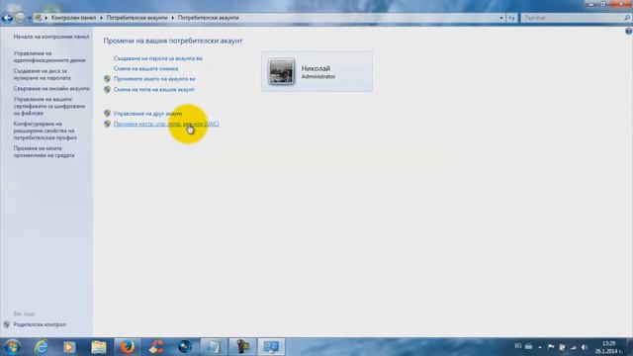The image size is (633, 356).
Task: Click the network signal tray icon
Action: [x=574, y=347]
